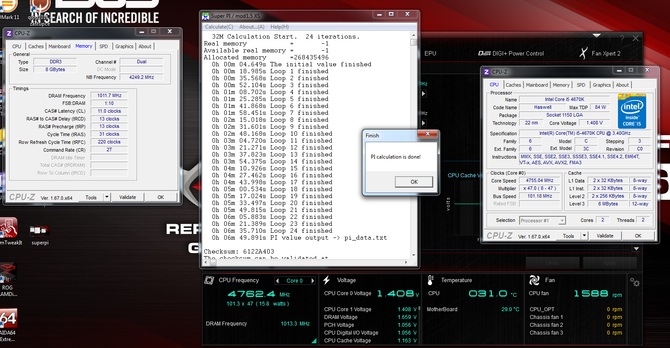Open Tools dropdown arrow in CPU-Z Memory window

click(x=107, y=197)
